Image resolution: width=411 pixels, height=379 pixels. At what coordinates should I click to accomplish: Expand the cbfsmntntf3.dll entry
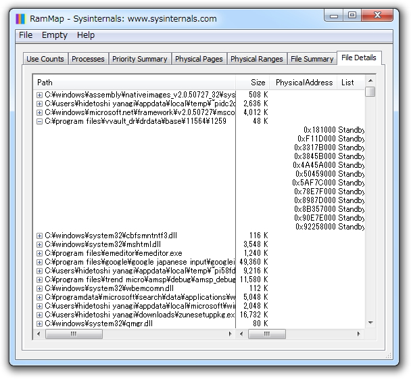pos(39,236)
